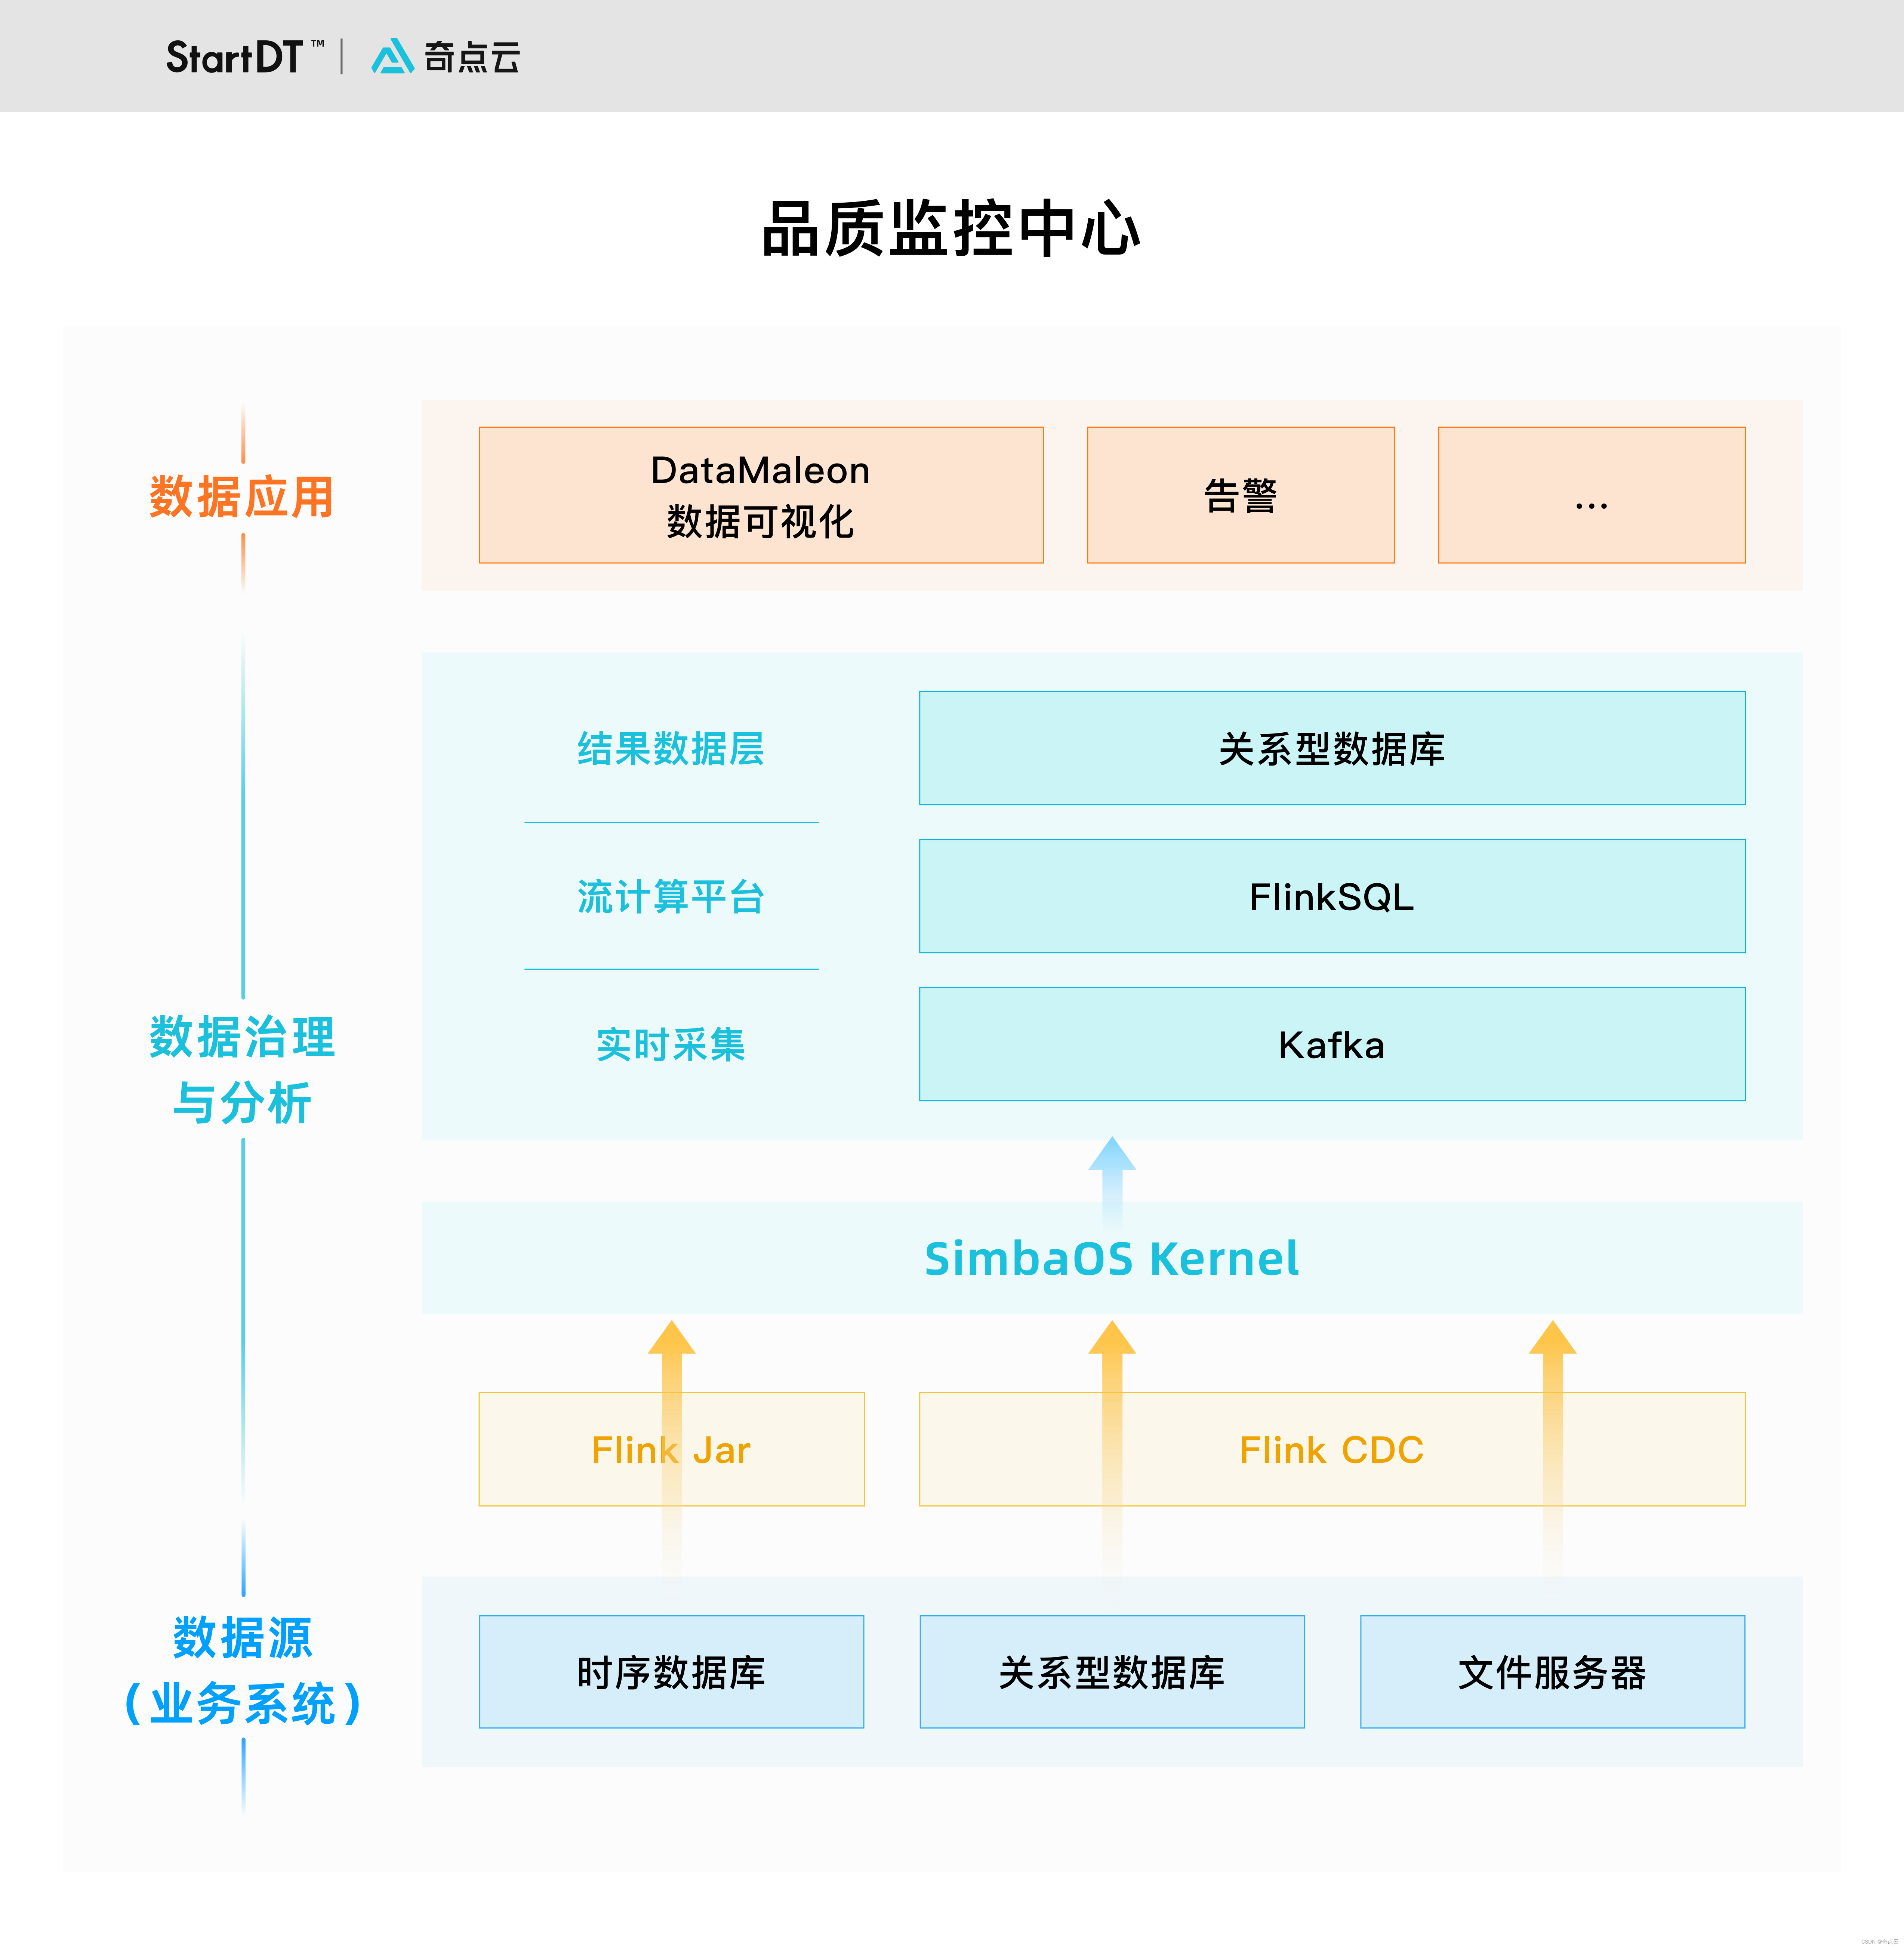Click the 奇点云 brand name text
The image size is (1904, 1948).
(472, 57)
